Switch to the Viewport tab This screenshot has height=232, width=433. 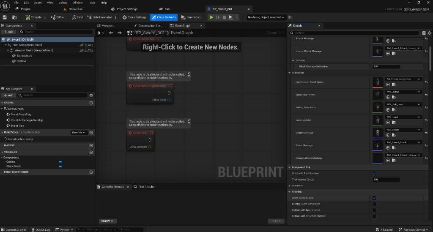click(x=105, y=25)
